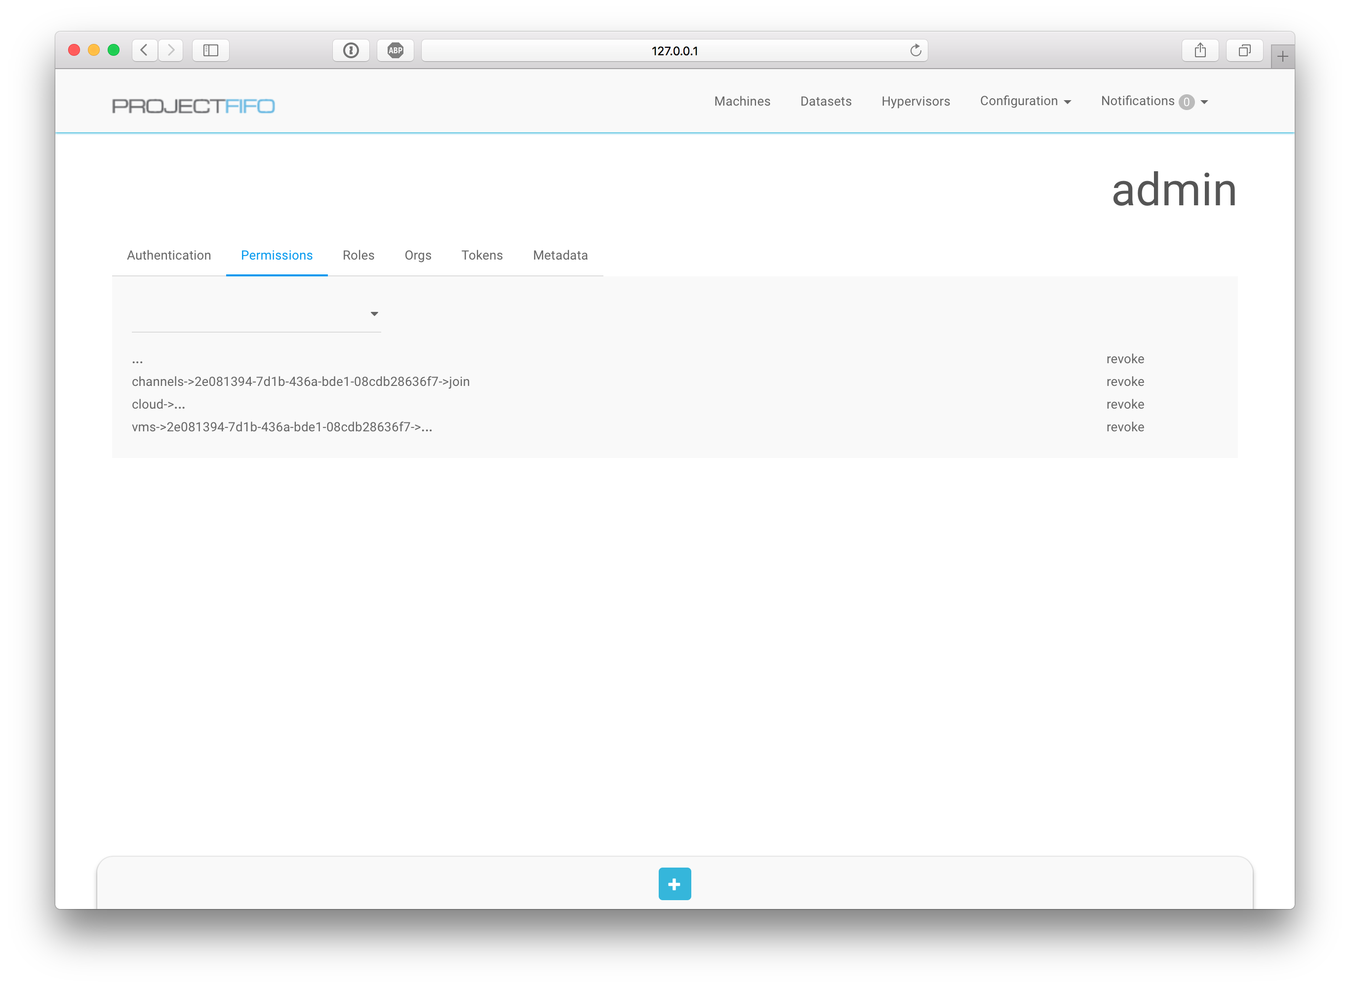Image resolution: width=1350 pixels, height=988 pixels.
Task: Click the 127.0.0.1 address bar
Action: click(x=674, y=51)
